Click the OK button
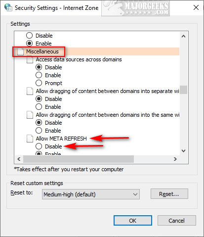 pos(133,221)
